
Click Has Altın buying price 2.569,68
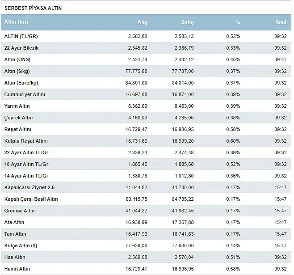coord(138,257)
